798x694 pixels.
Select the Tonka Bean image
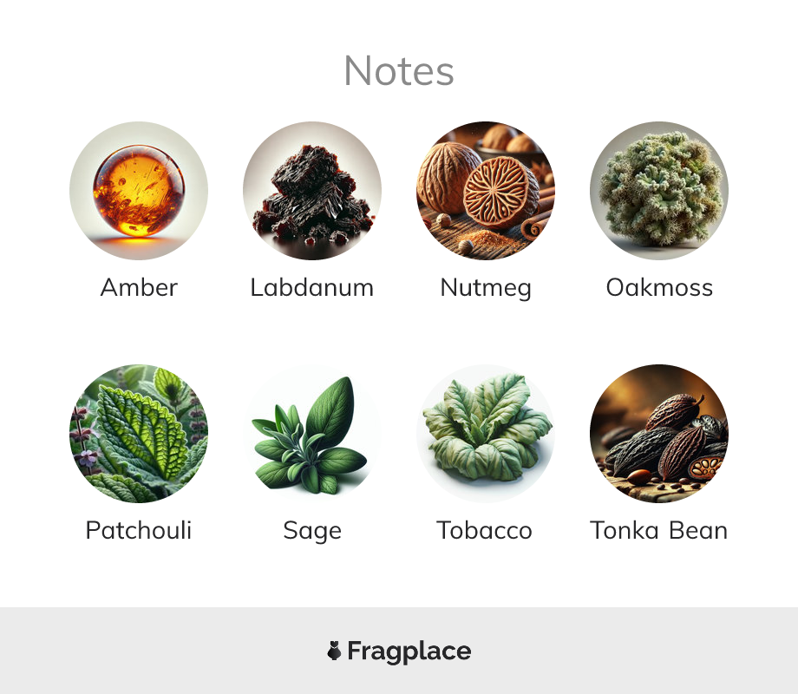659,433
